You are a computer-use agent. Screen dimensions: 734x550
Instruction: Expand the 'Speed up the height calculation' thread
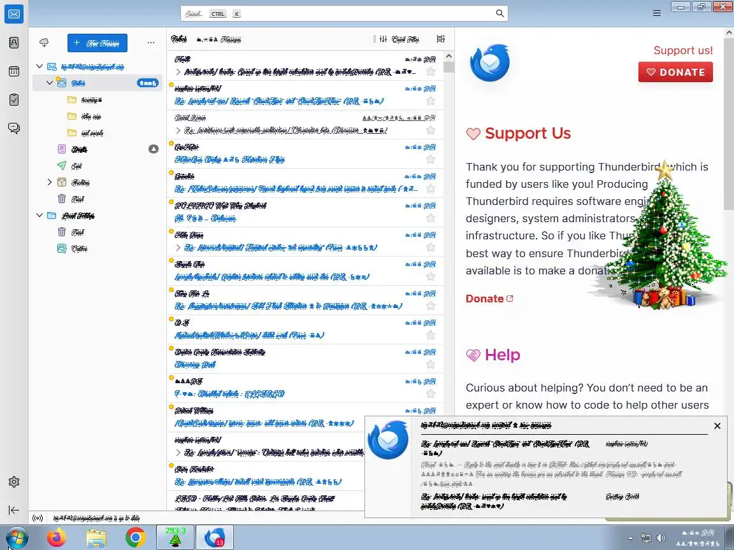[x=178, y=71]
